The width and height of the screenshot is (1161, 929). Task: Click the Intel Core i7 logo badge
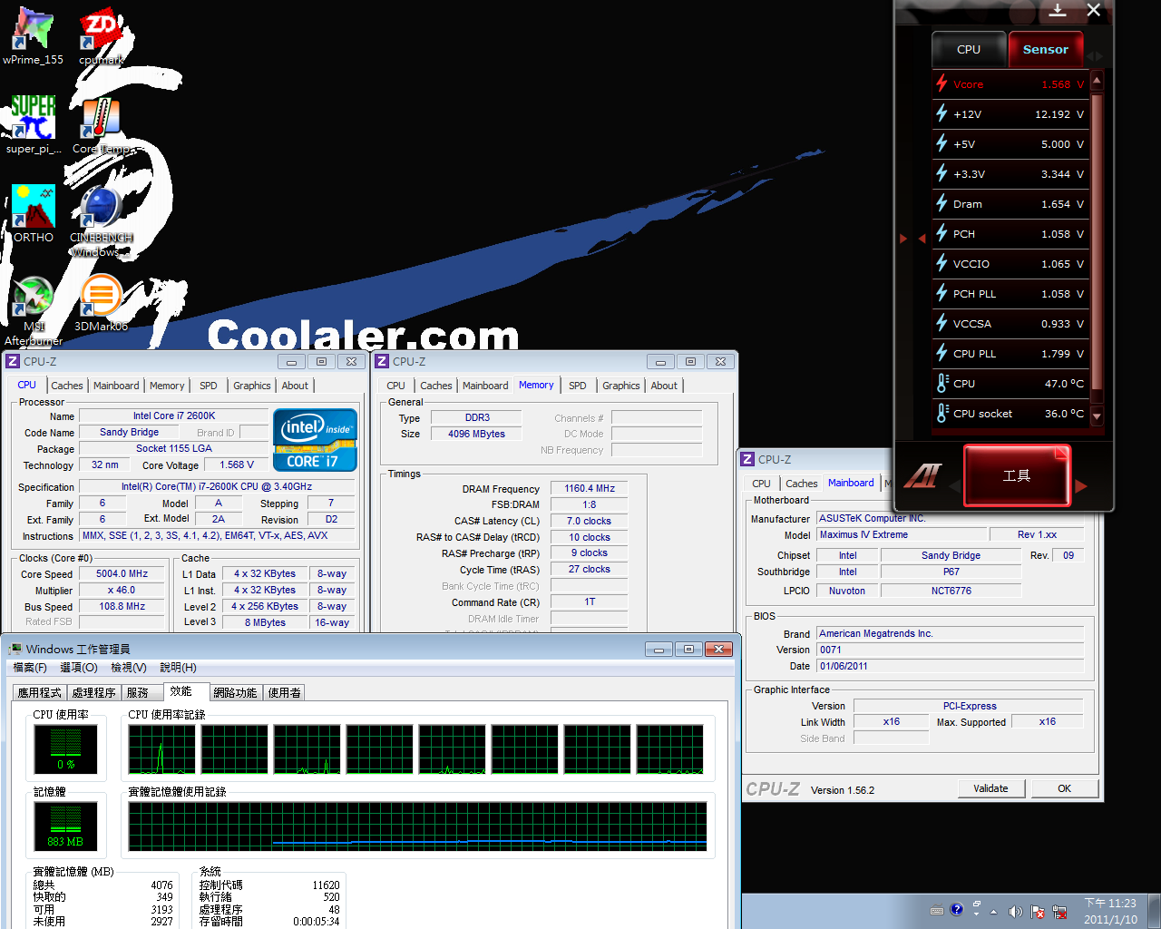click(315, 440)
